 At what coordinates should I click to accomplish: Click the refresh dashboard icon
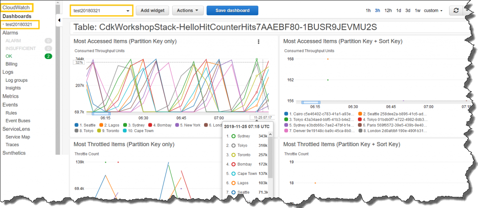456,10
